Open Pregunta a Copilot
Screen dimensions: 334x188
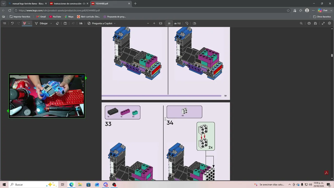point(100,23)
